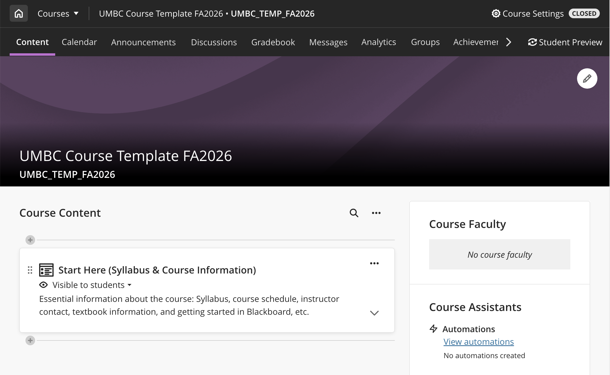Screen dimensions: 610x375
Task: Open the Gradebook tab
Action: click(x=273, y=42)
